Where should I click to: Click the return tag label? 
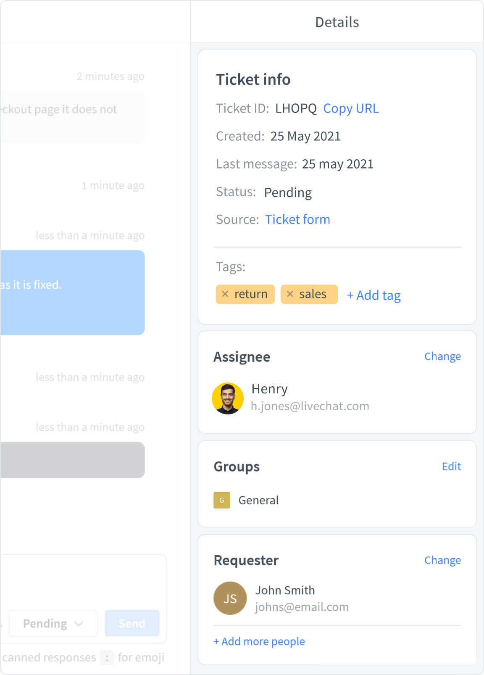click(x=251, y=294)
